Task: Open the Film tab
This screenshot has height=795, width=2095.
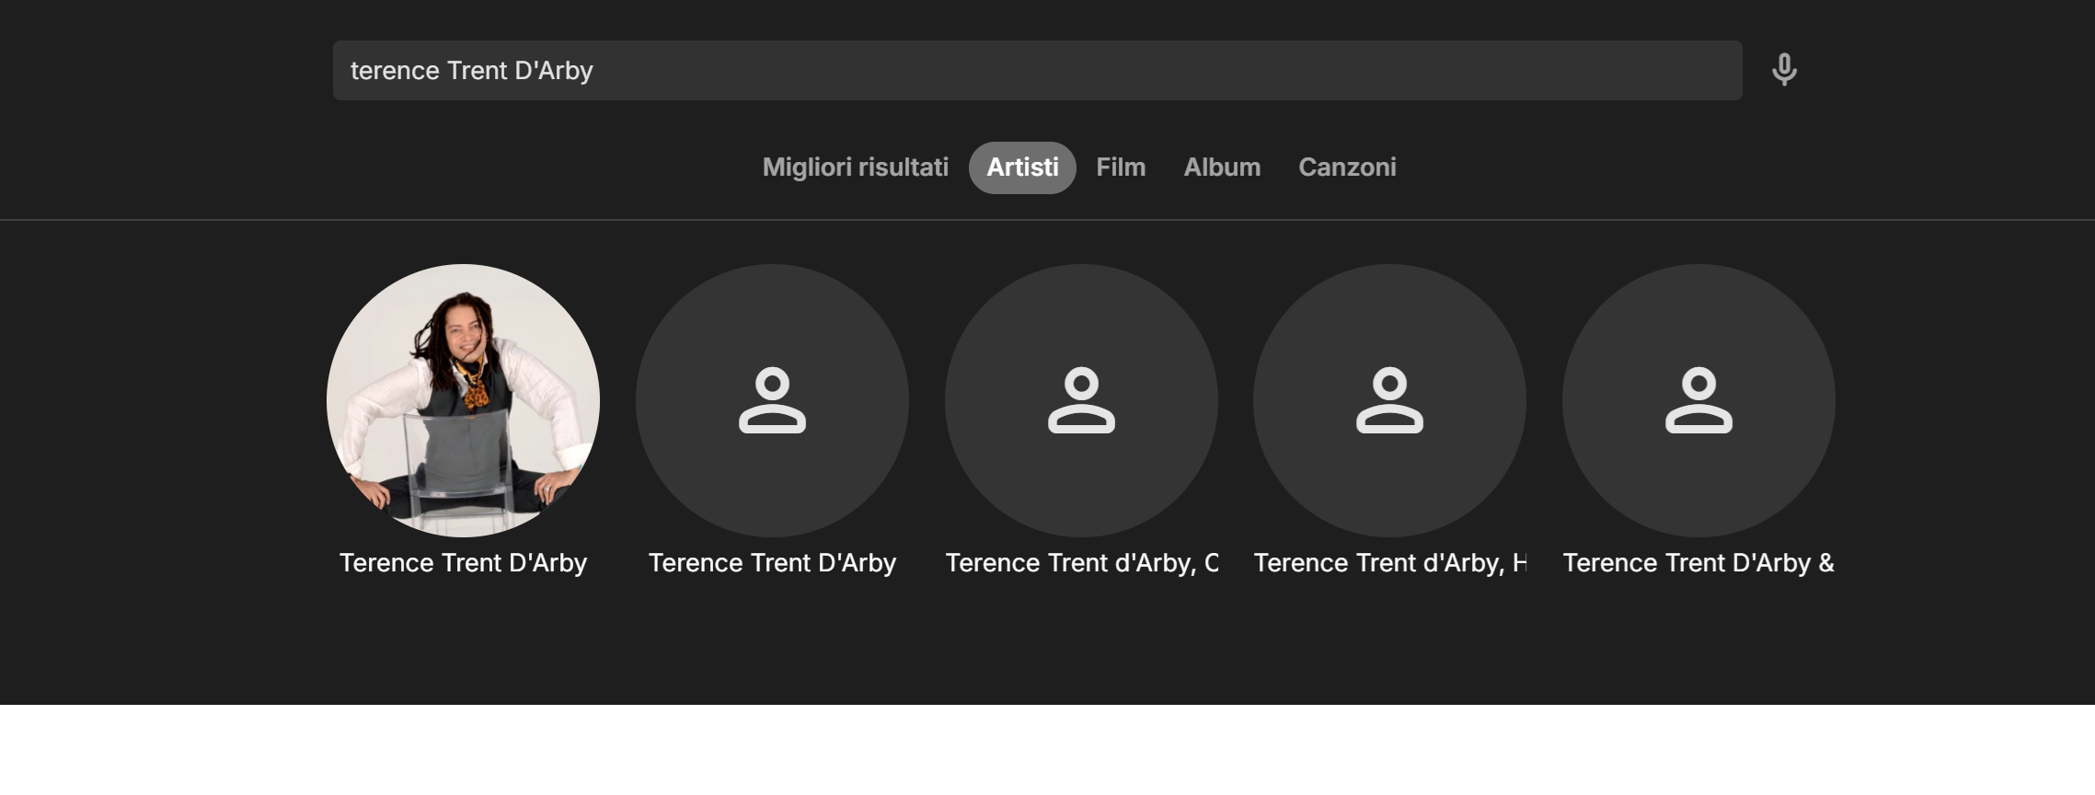Action: pyautogui.click(x=1121, y=167)
